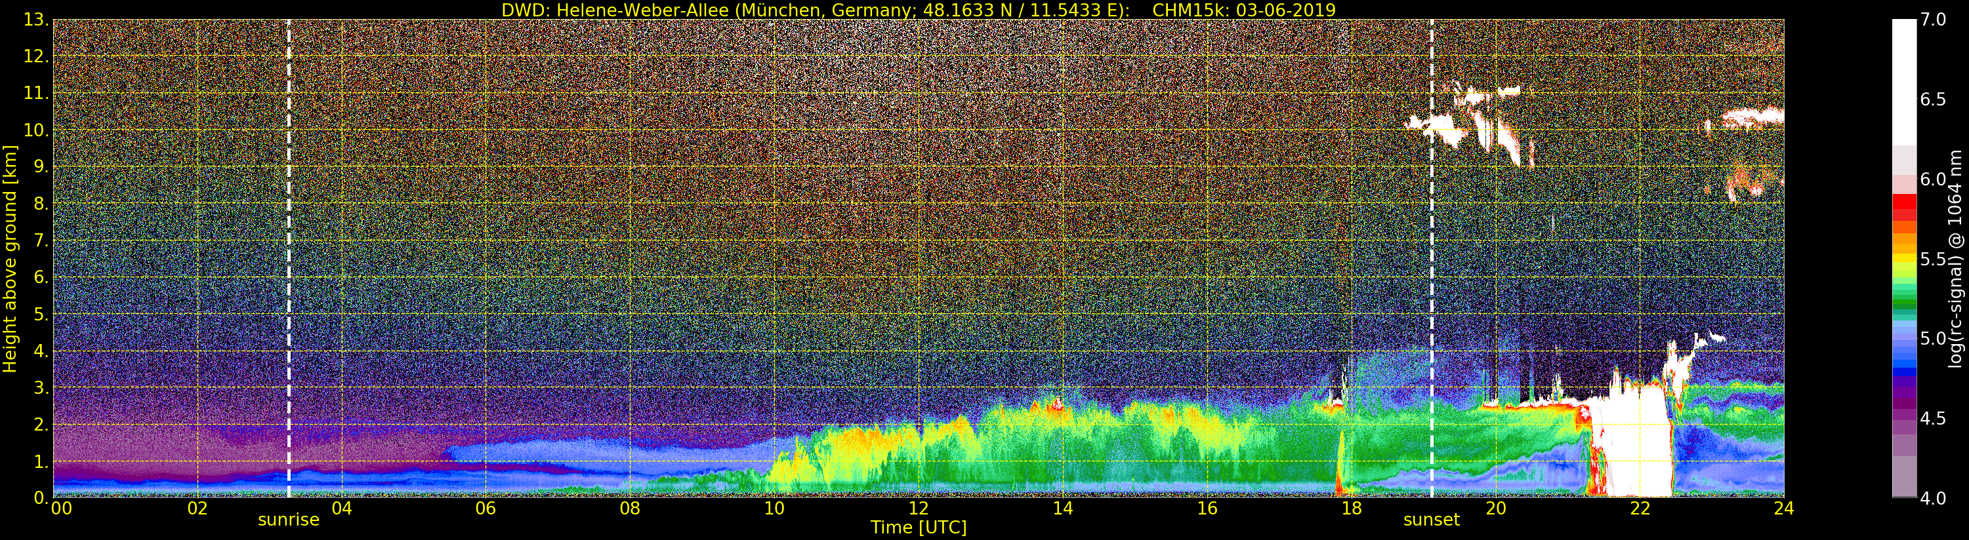Click the "6." height tick label

point(41,277)
